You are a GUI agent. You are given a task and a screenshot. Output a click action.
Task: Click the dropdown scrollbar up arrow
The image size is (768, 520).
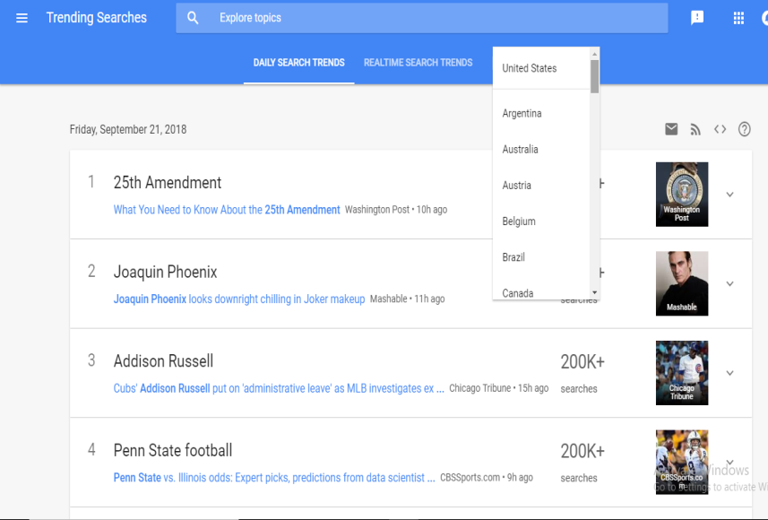(595, 54)
